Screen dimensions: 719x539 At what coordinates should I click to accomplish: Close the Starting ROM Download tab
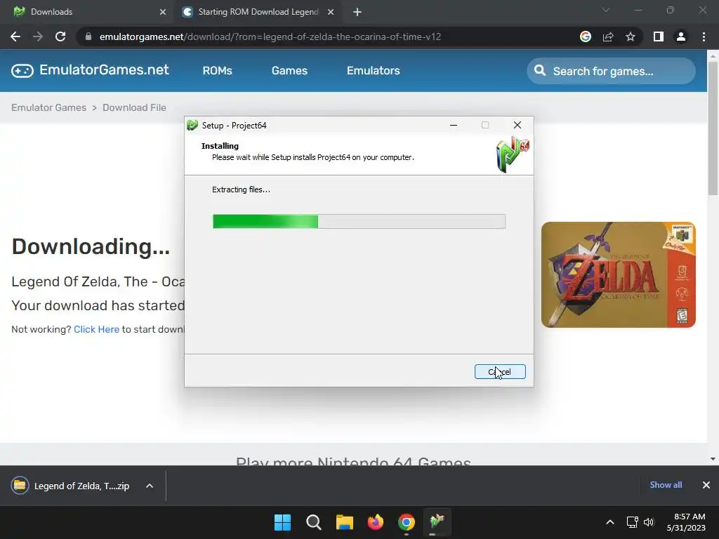(331, 13)
